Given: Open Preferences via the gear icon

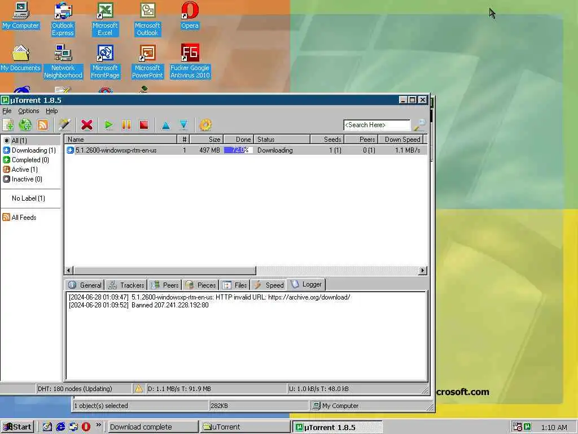Looking at the screenshot, I should point(205,125).
